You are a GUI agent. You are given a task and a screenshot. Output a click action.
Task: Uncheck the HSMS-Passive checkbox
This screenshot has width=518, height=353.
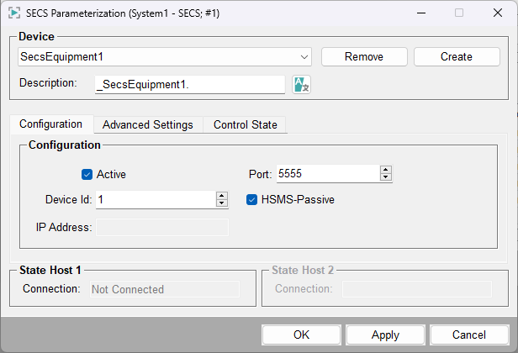coord(251,200)
